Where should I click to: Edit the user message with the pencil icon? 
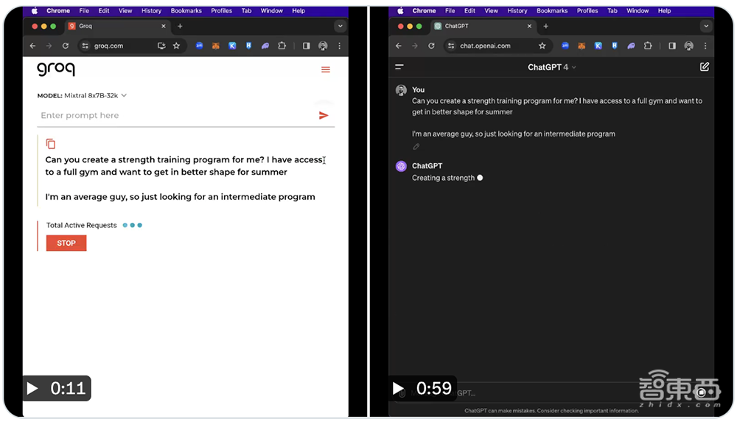tap(416, 147)
